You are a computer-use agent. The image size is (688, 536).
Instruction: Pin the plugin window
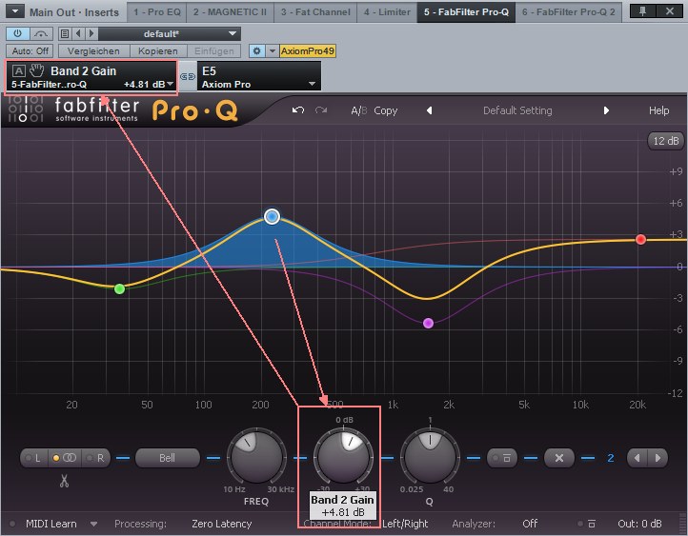642,11
